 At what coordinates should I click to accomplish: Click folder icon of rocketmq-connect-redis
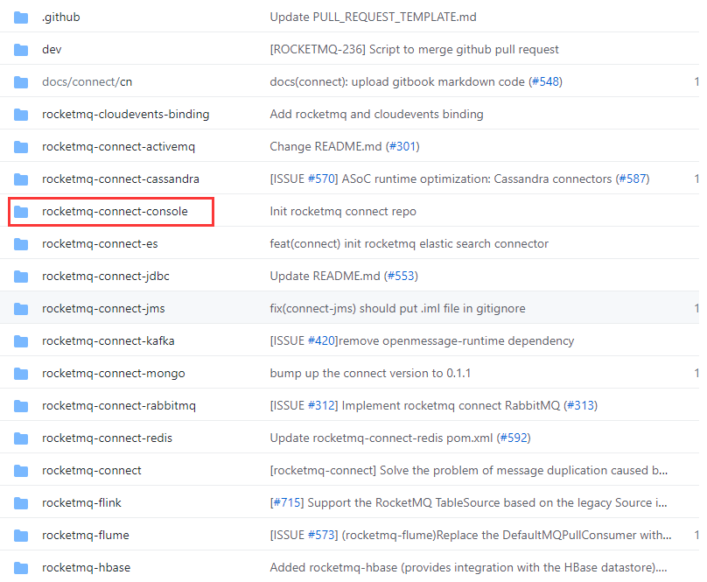coord(21,438)
